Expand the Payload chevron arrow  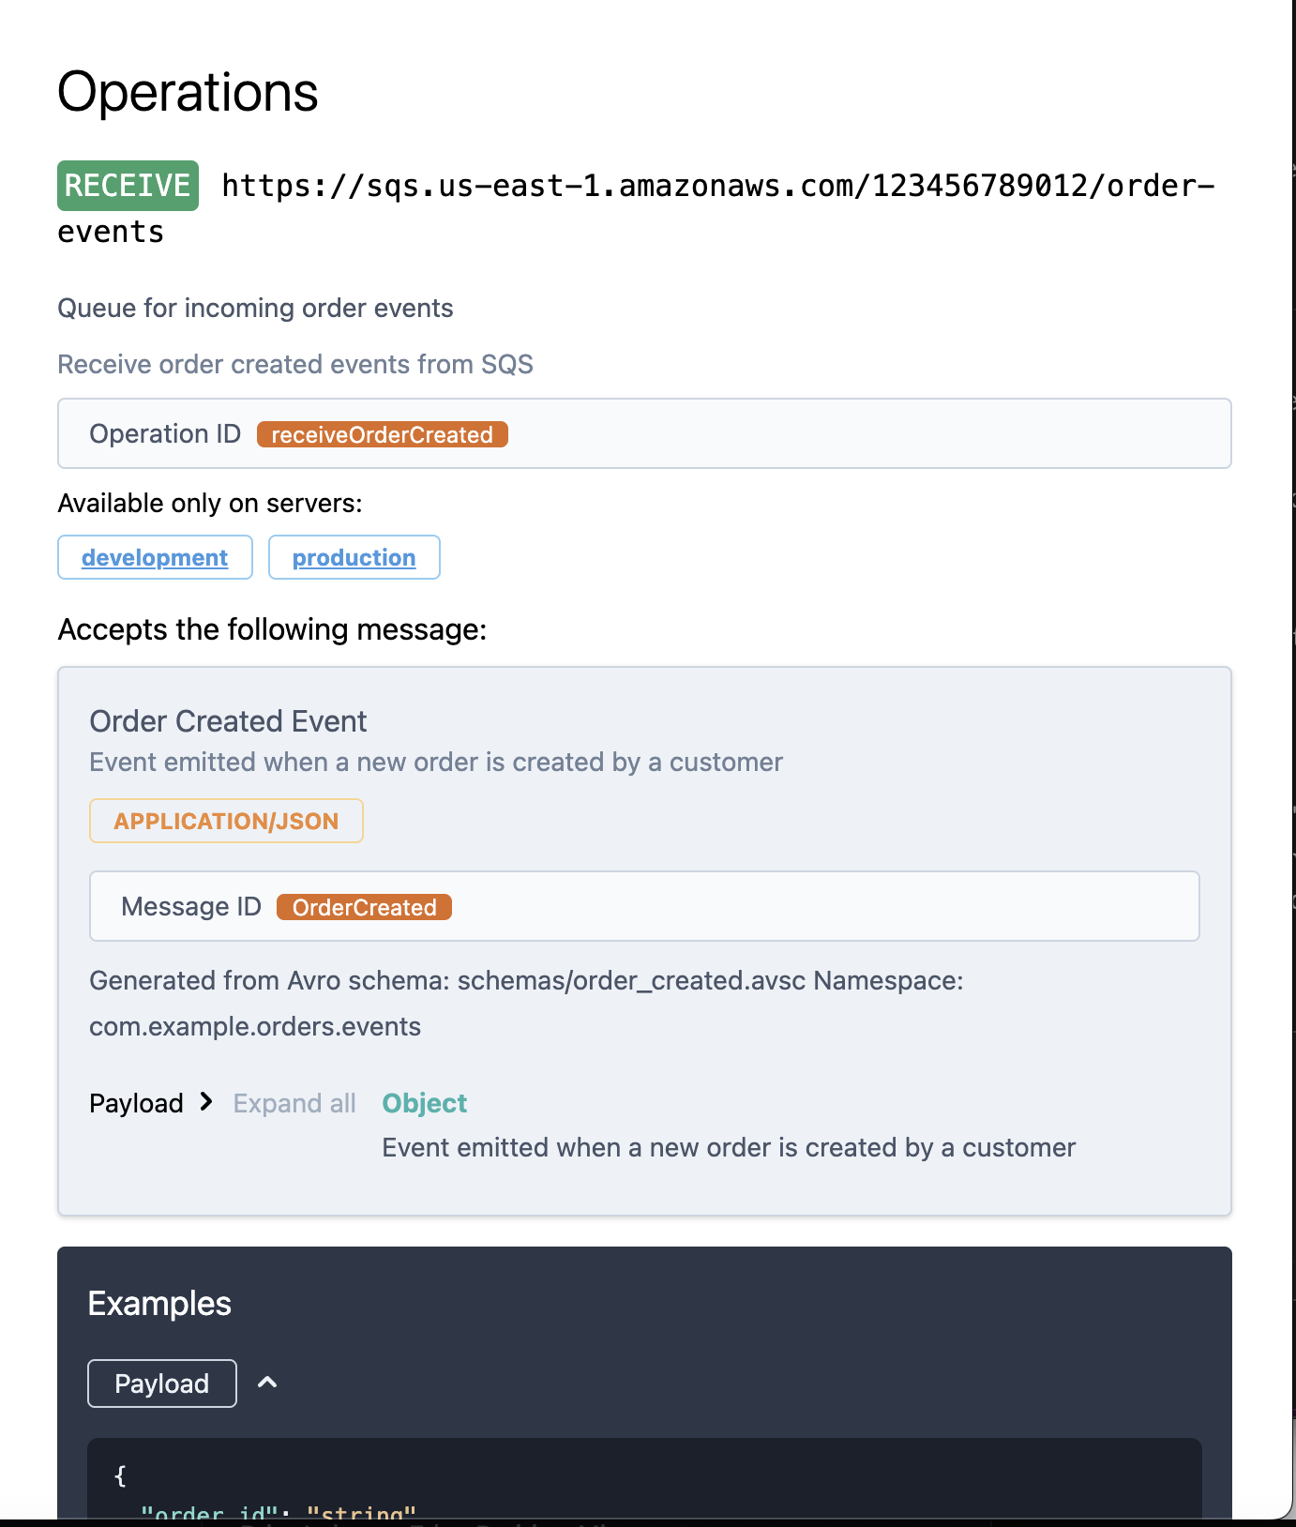206,1102
